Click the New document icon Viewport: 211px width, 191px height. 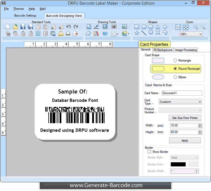[8, 27]
